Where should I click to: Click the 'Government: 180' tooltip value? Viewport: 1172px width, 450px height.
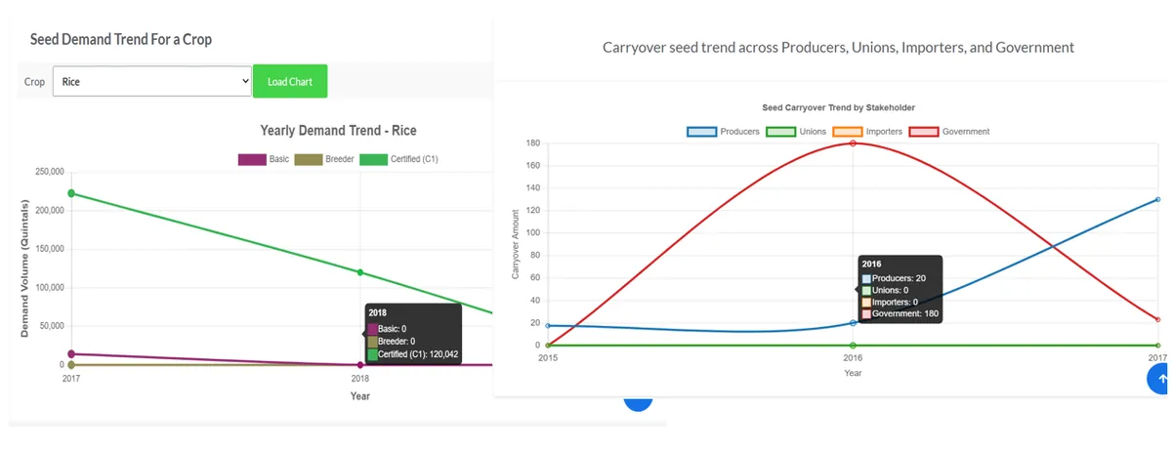(905, 313)
